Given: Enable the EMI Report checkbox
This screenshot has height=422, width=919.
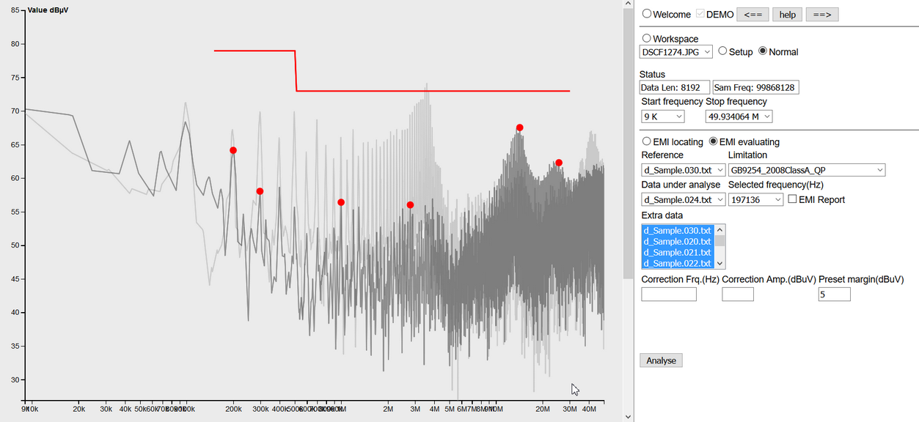Looking at the screenshot, I should pos(792,199).
